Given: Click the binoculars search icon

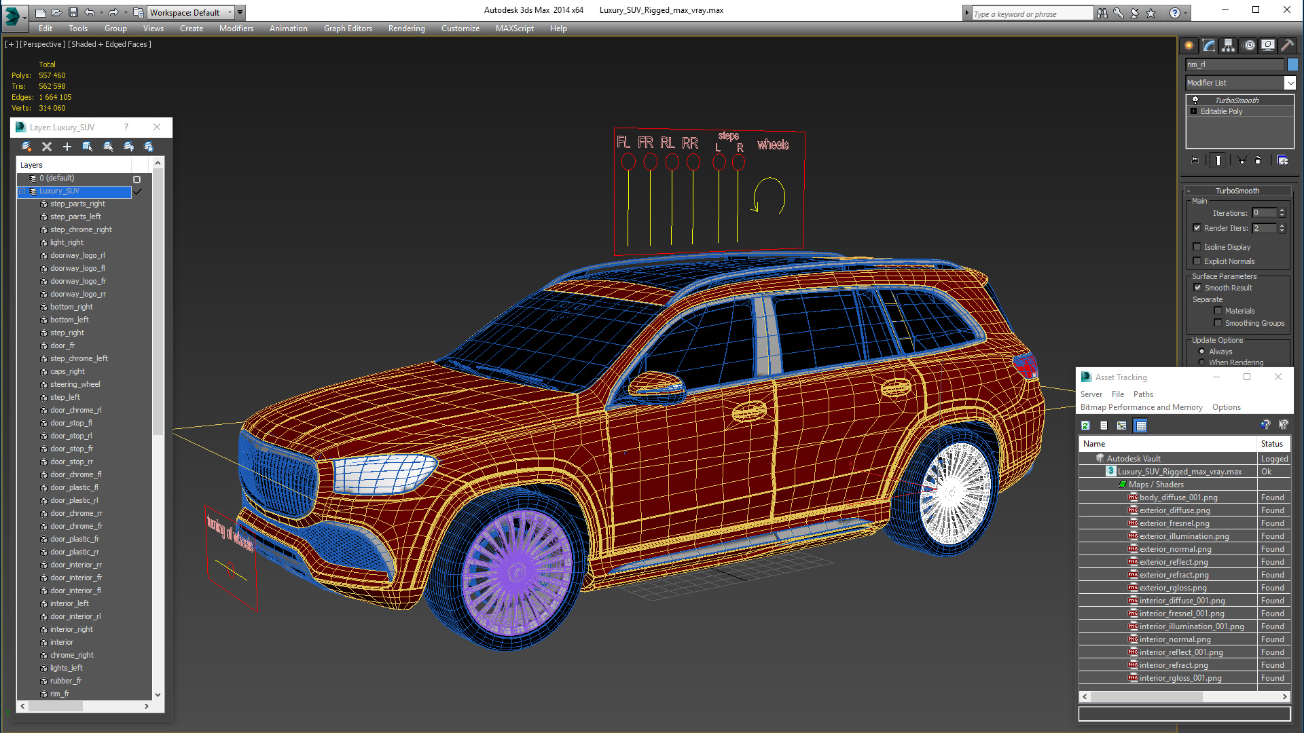Looking at the screenshot, I should click(x=1102, y=13).
